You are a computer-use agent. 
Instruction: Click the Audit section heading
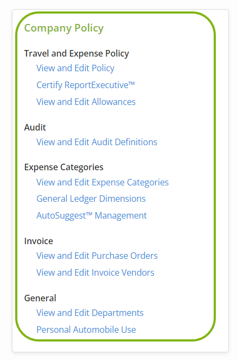point(35,127)
